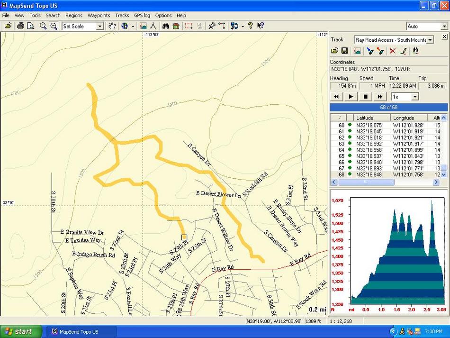Save the track using the floppy icon

[344, 51]
